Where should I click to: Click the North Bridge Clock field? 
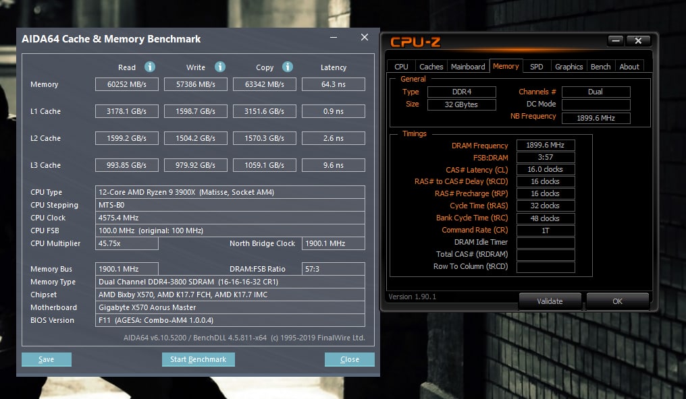point(334,243)
